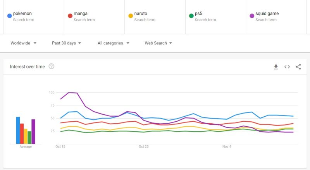310x170 pixels.
Task: Select the manga search term box
Action: coord(80,14)
